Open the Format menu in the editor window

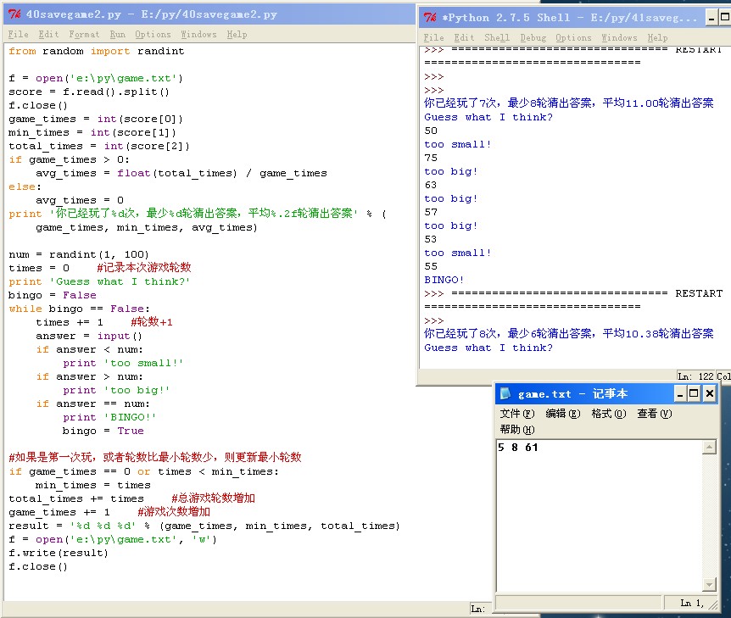[84, 34]
